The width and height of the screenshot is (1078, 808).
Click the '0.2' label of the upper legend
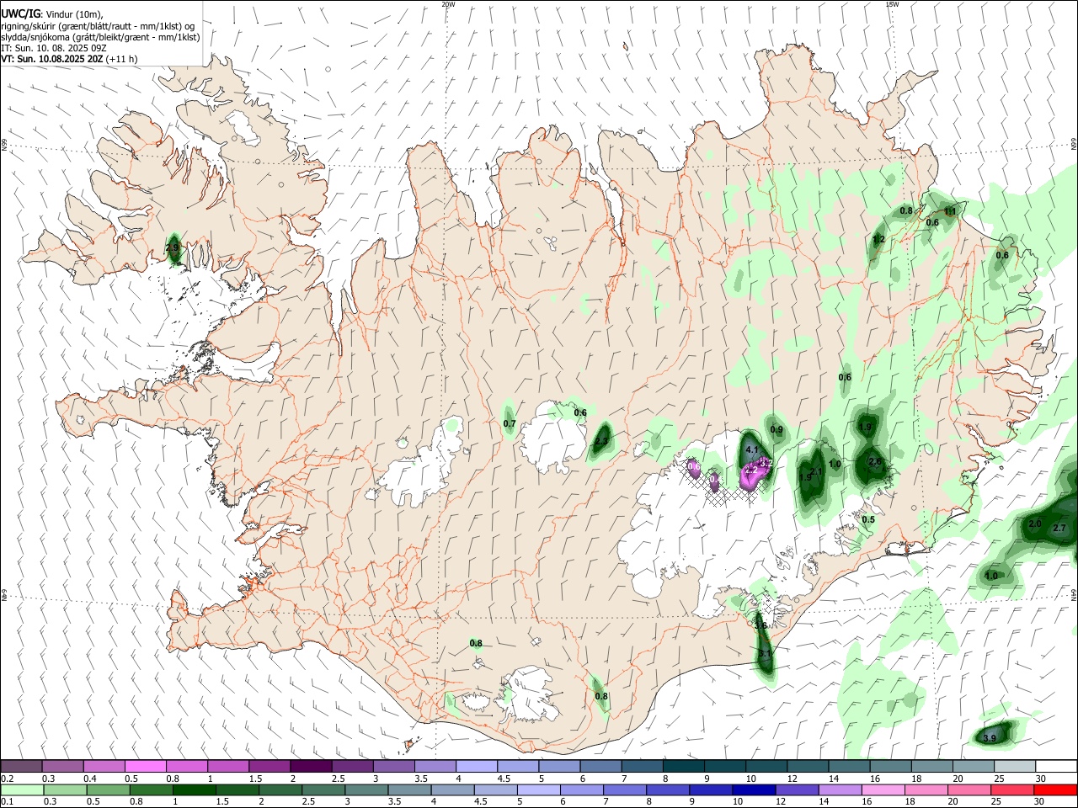click(x=7, y=779)
